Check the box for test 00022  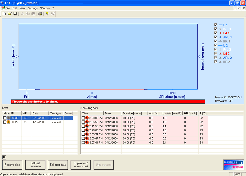point(5,122)
